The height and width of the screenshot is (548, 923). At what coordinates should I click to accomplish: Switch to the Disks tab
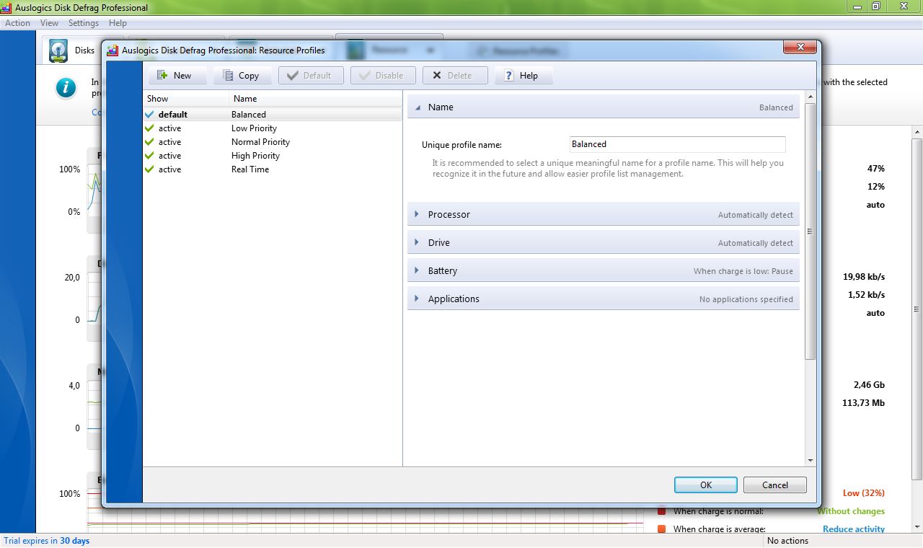tap(72, 50)
